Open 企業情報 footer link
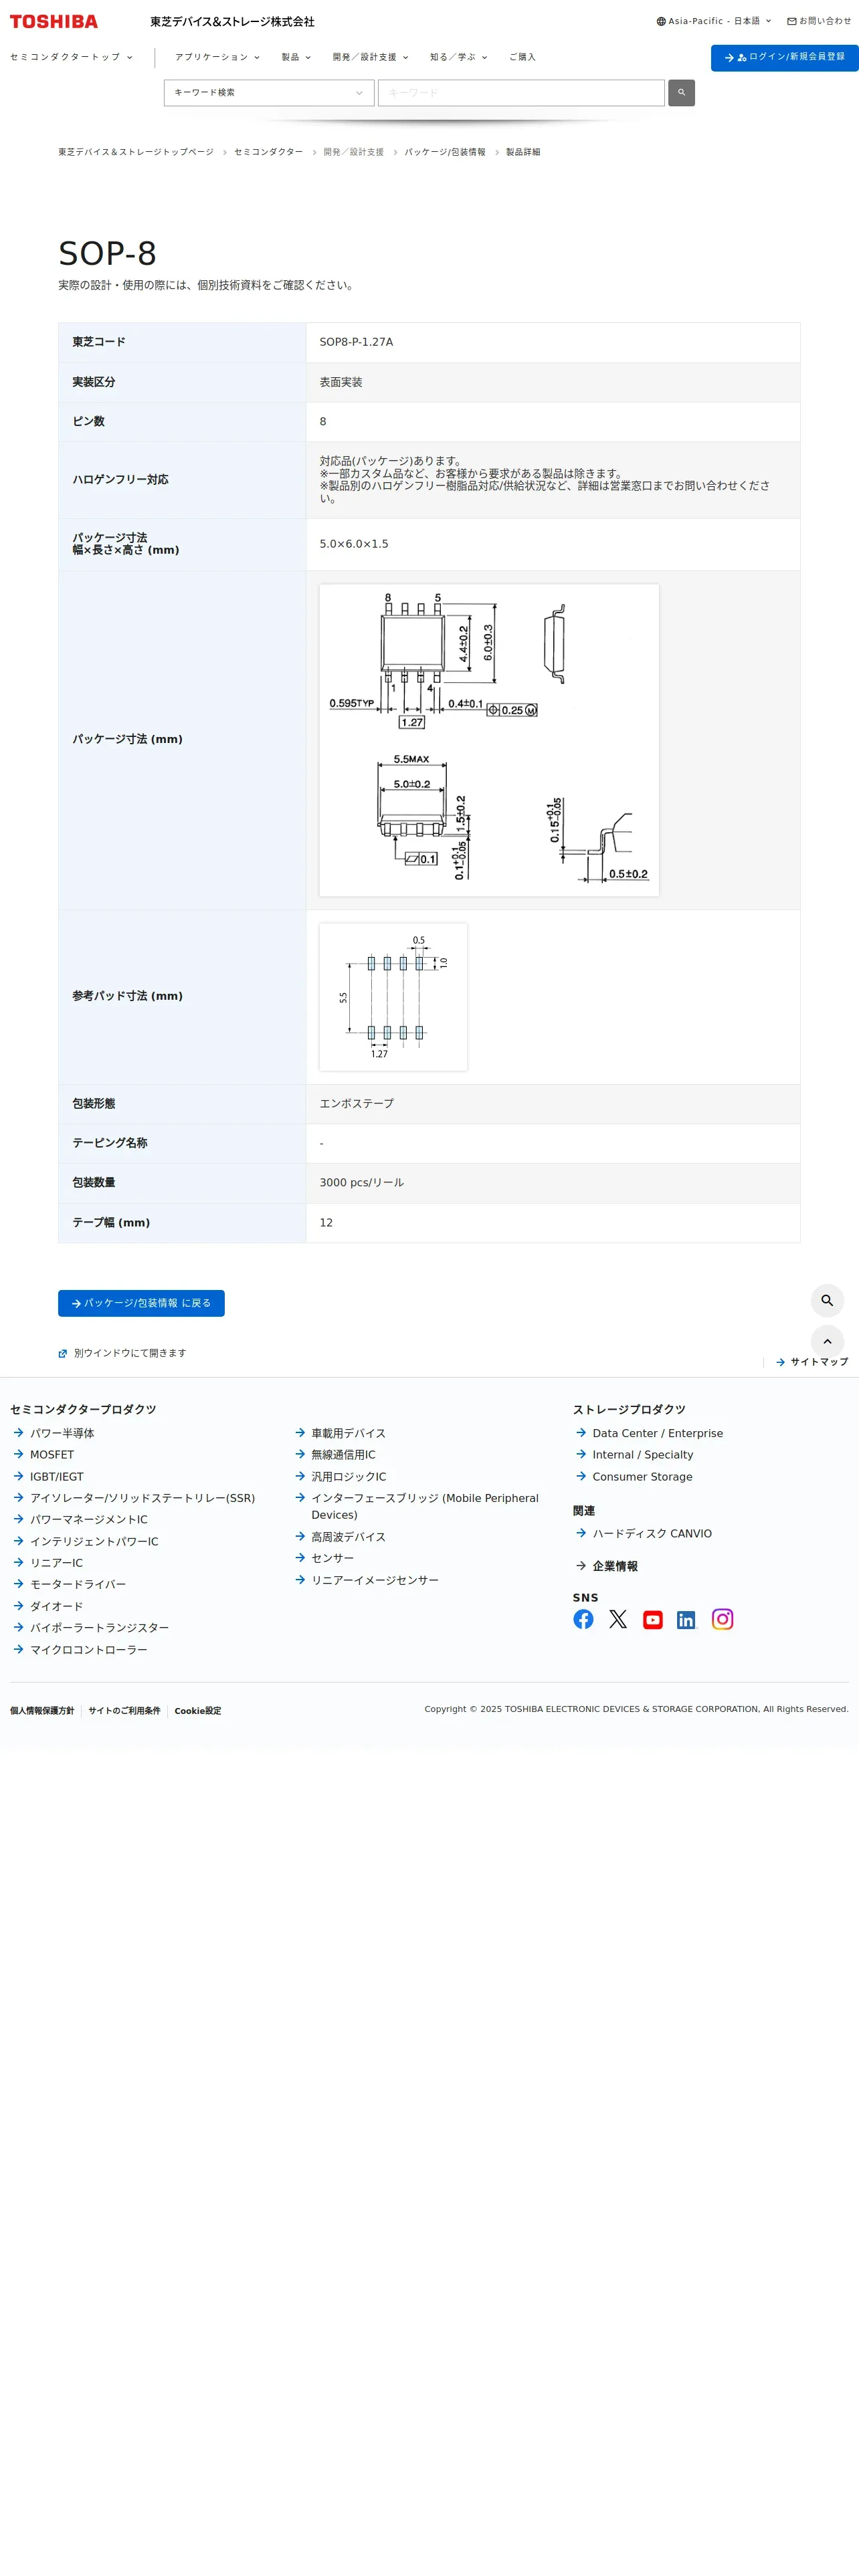 coord(615,1566)
